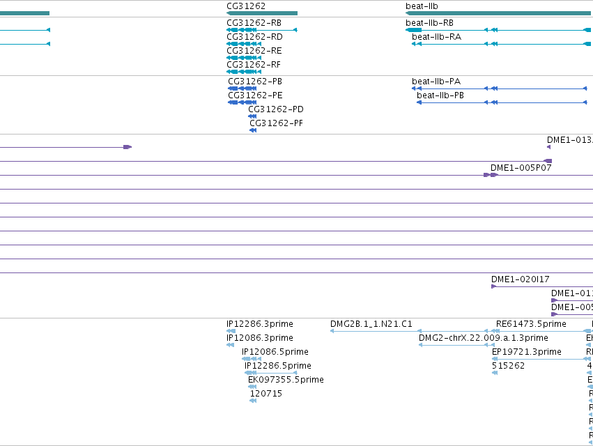Select the CG31262-PF protein arrow glyph
Image resolution: width=593 pixels, height=446 pixels.
click(253, 130)
